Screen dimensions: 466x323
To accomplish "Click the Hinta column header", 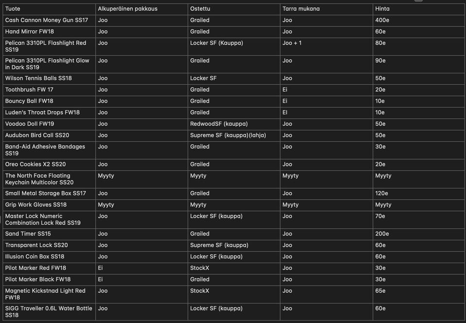I will pos(383,9).
